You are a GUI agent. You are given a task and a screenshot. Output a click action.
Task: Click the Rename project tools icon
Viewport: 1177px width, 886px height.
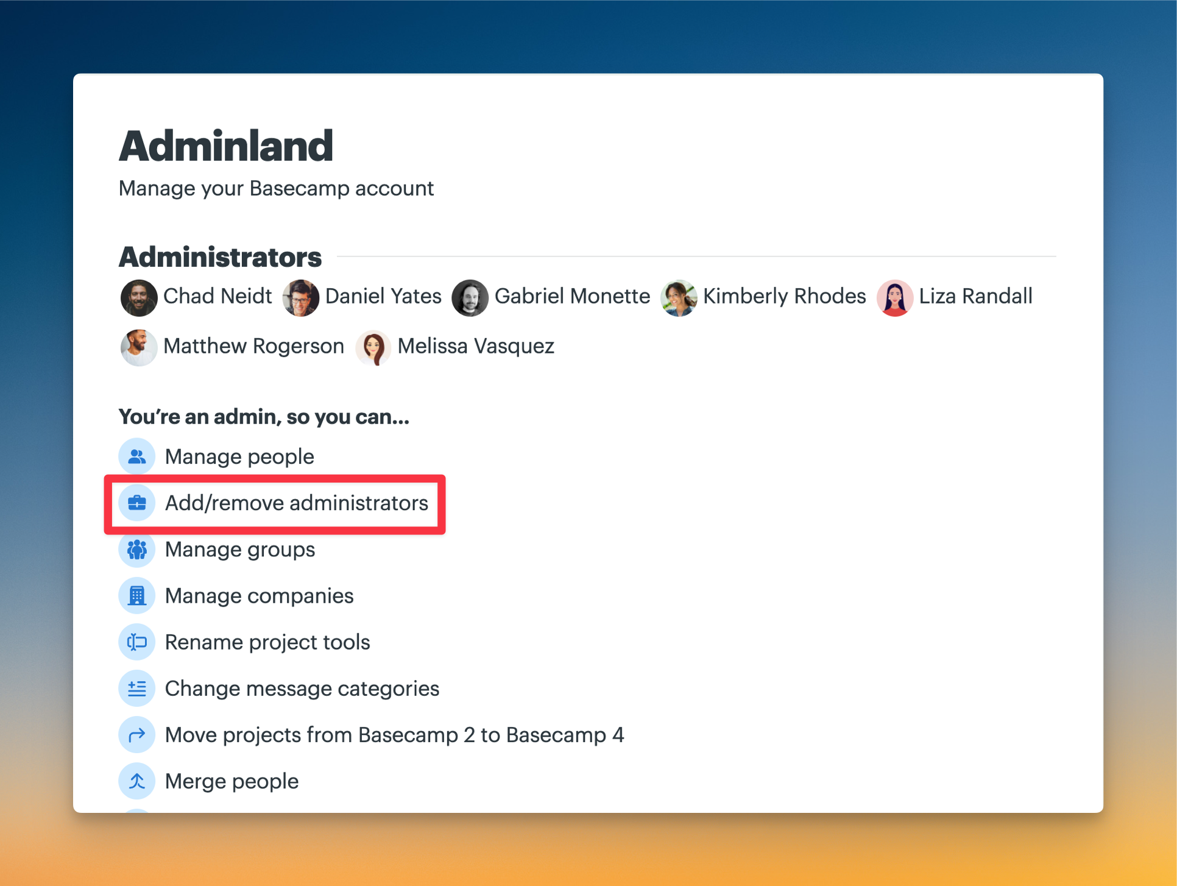tap(137, 642)
